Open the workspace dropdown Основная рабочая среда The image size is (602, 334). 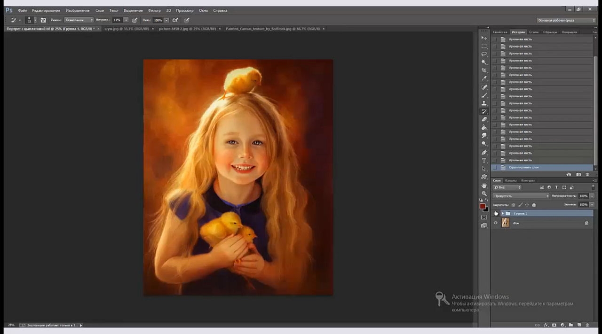566,20
